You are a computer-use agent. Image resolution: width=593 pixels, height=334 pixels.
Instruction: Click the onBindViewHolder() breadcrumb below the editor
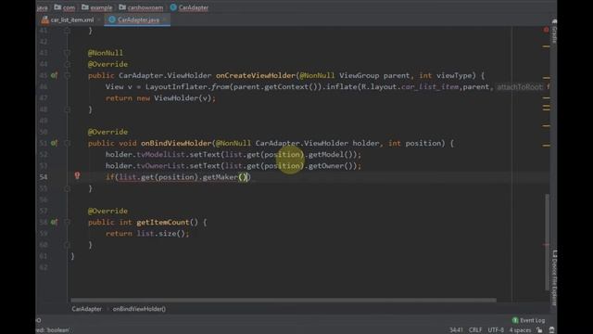139,309
